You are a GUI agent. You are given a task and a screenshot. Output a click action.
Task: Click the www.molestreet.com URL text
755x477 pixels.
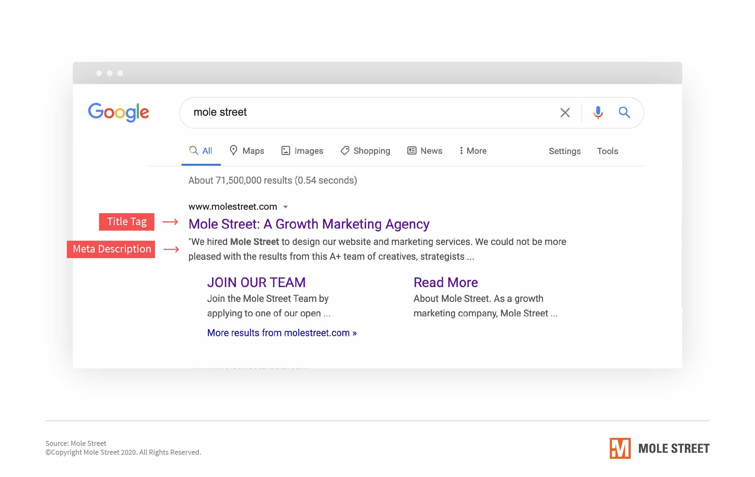pyautogui.click(x=233, y=207)
